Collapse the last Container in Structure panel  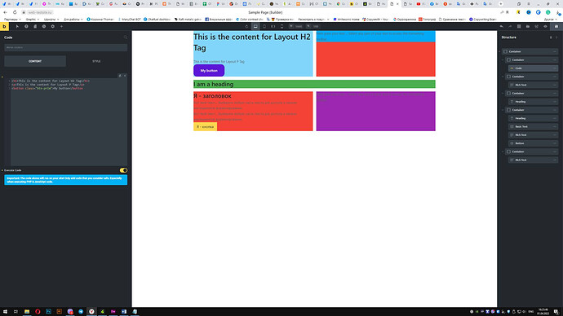coord(503,151)
